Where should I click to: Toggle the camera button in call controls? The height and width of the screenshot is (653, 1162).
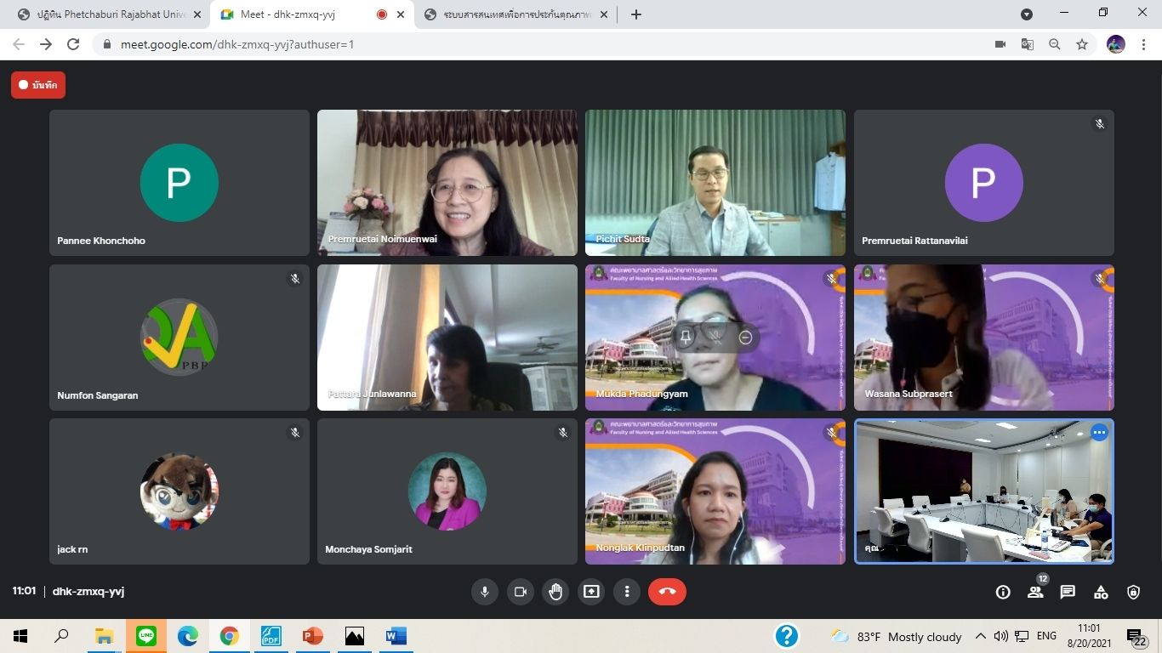[521, 592]
